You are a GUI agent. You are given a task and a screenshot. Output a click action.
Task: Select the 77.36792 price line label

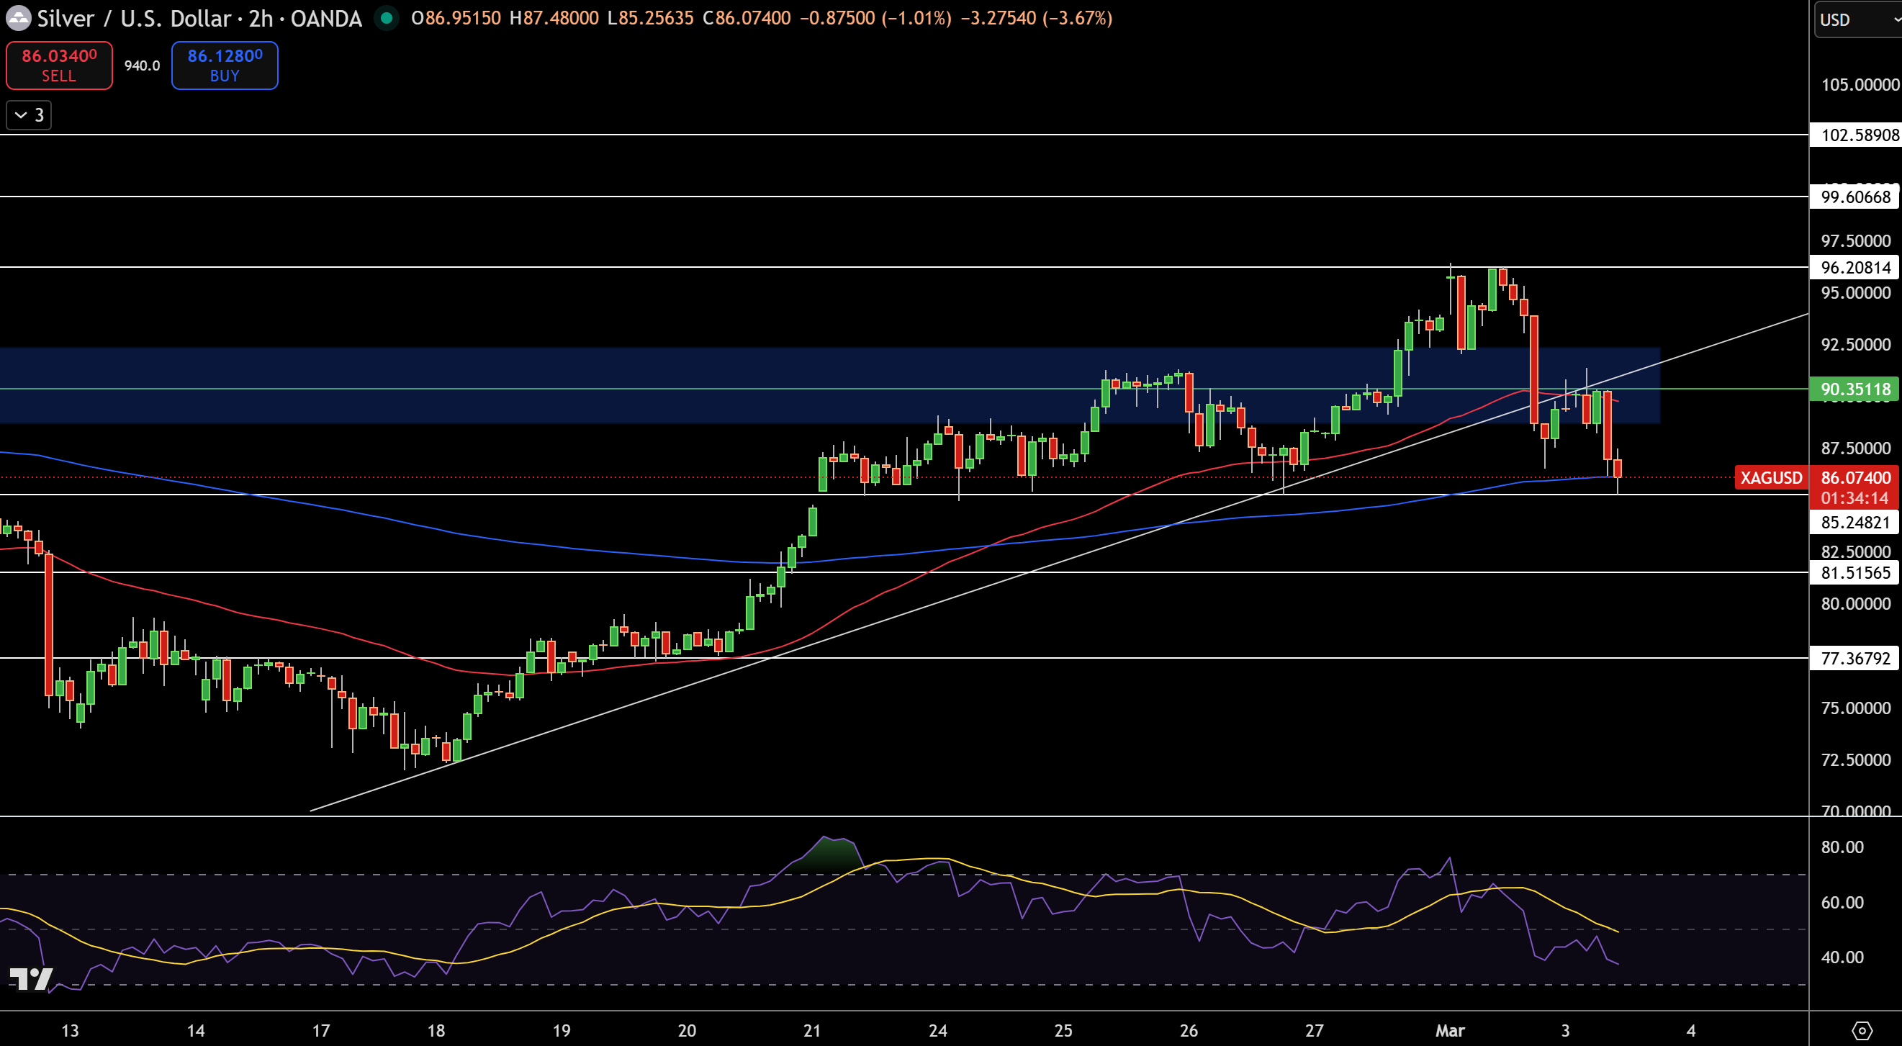[x=1854, y=659]
